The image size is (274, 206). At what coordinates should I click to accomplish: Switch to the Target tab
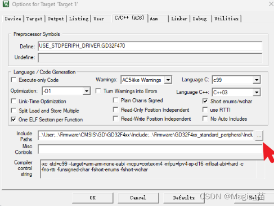pos(34,19)
